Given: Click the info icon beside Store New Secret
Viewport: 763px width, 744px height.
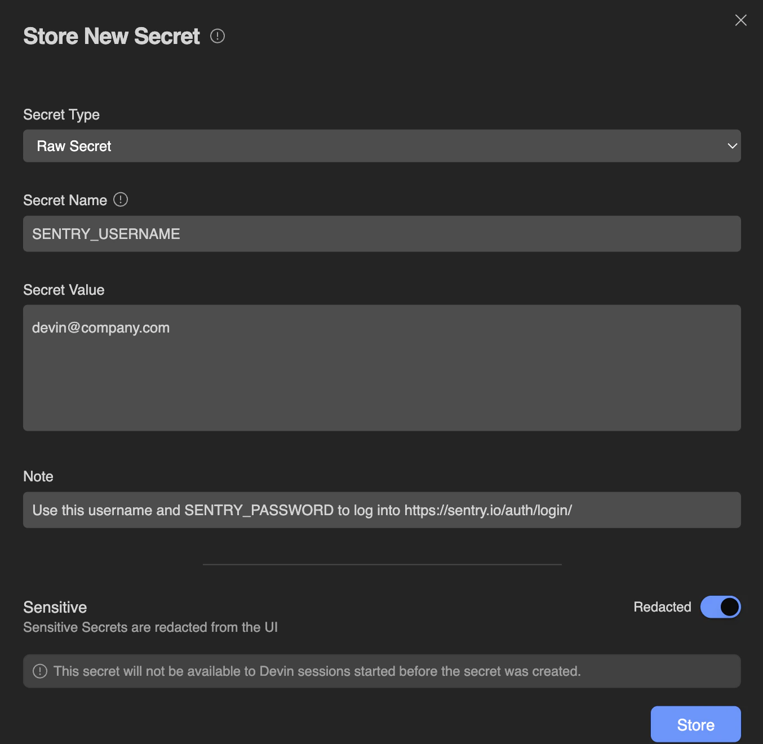Looking at the screenshot, I should [x=218, y=36].
